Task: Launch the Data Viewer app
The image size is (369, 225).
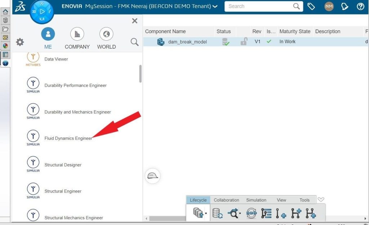Action: point(56,59)
